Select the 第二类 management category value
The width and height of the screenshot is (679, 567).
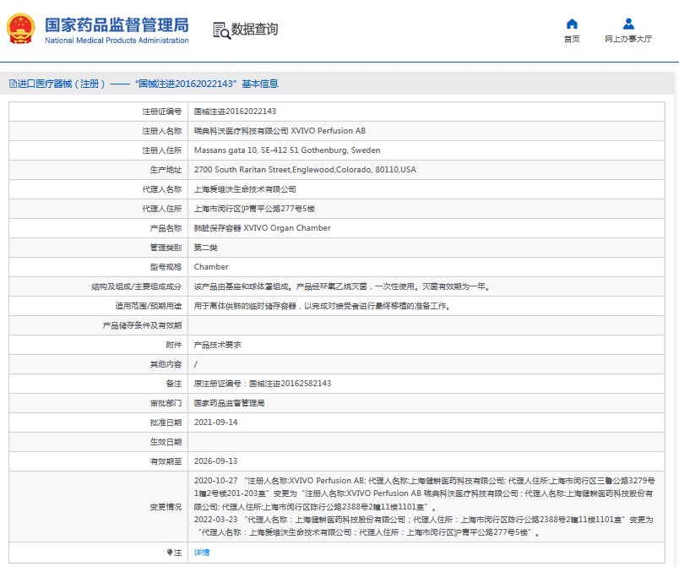pyautogui.click(x=206, y=248)
